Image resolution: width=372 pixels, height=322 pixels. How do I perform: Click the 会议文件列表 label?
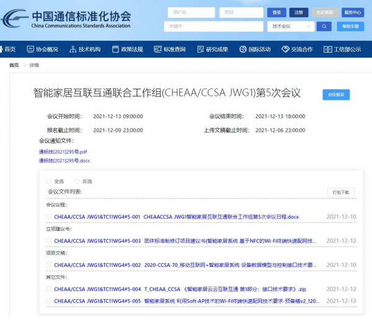coord(64,191)
